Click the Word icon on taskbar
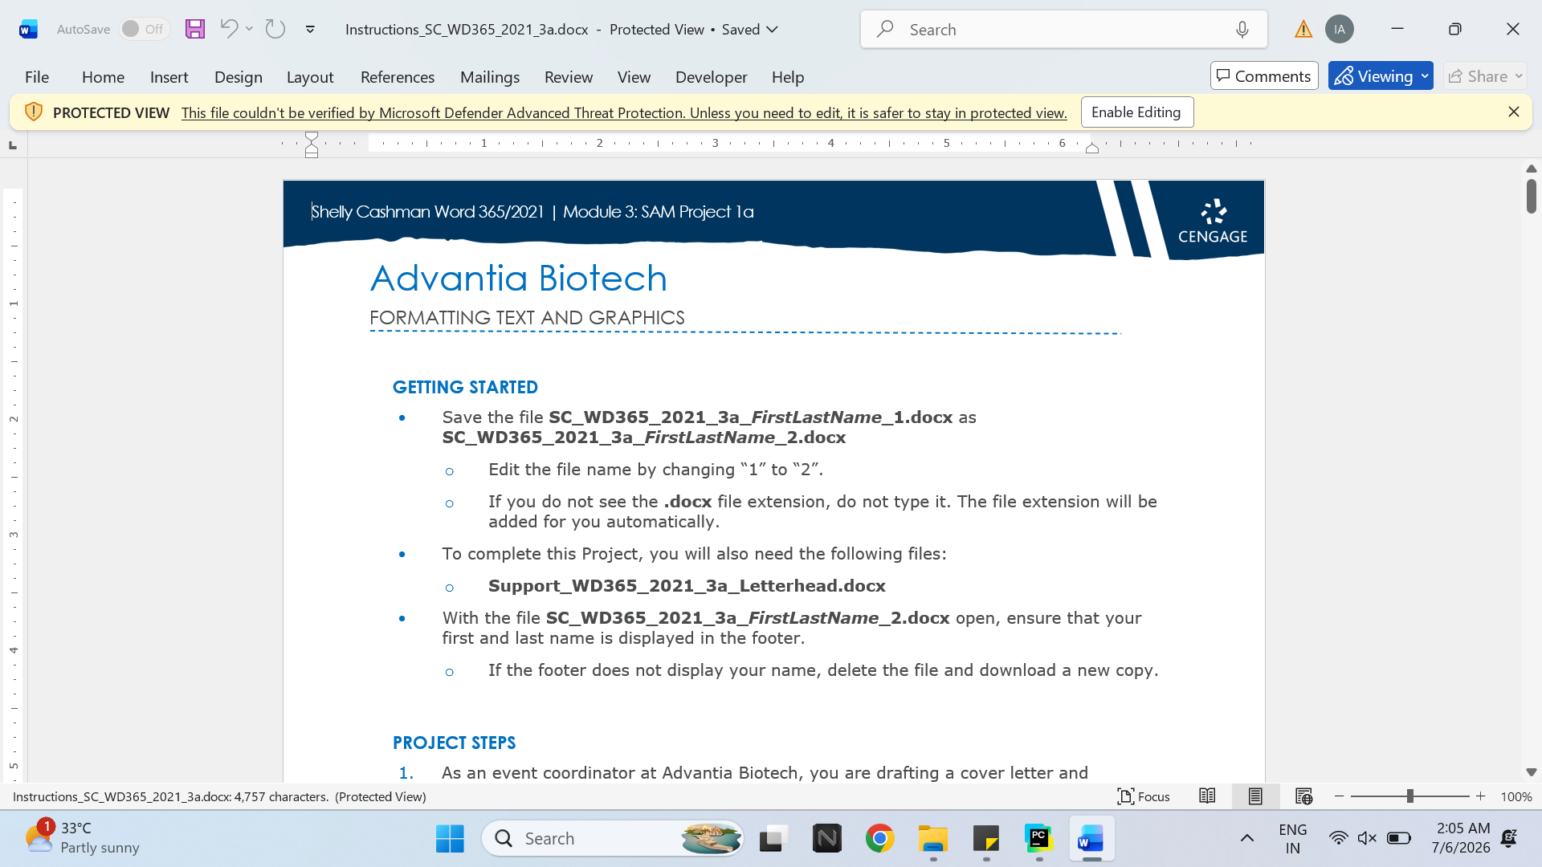The image size is (1542, 867). [x=1091, y=839]
